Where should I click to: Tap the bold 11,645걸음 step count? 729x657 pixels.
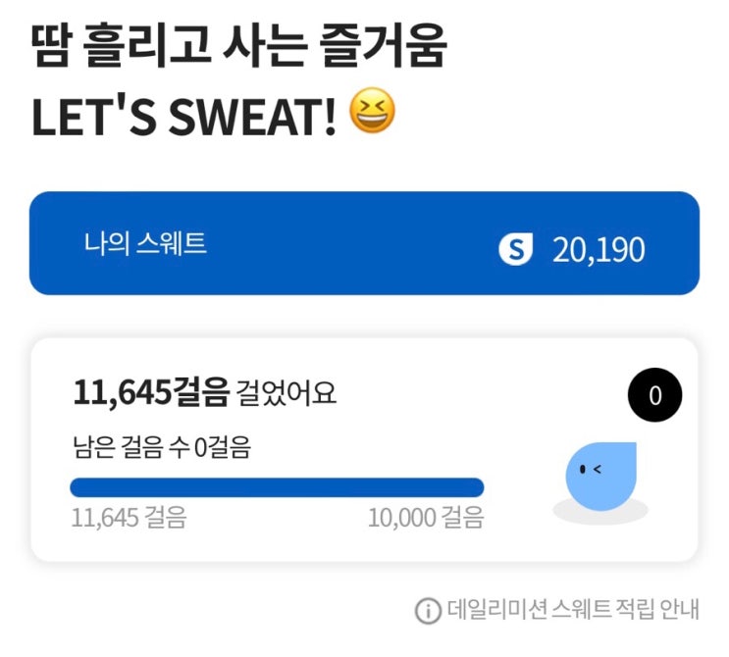tap(150, 394)
